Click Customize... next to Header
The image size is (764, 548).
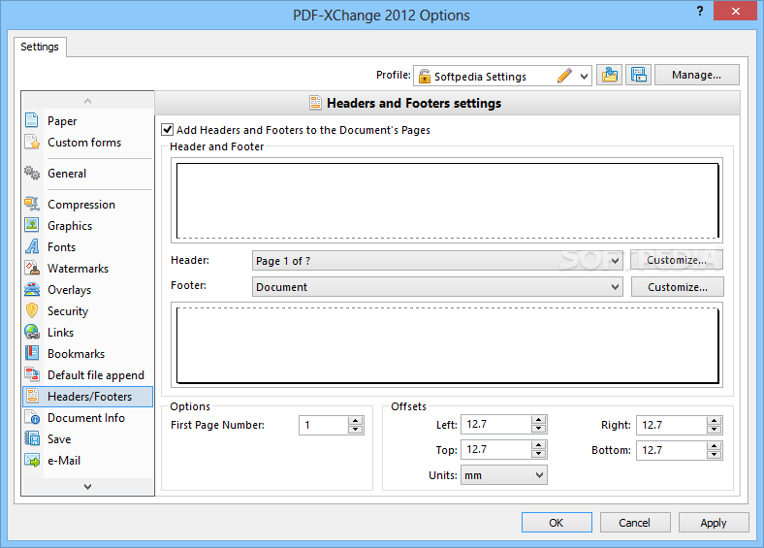(677, 260)
